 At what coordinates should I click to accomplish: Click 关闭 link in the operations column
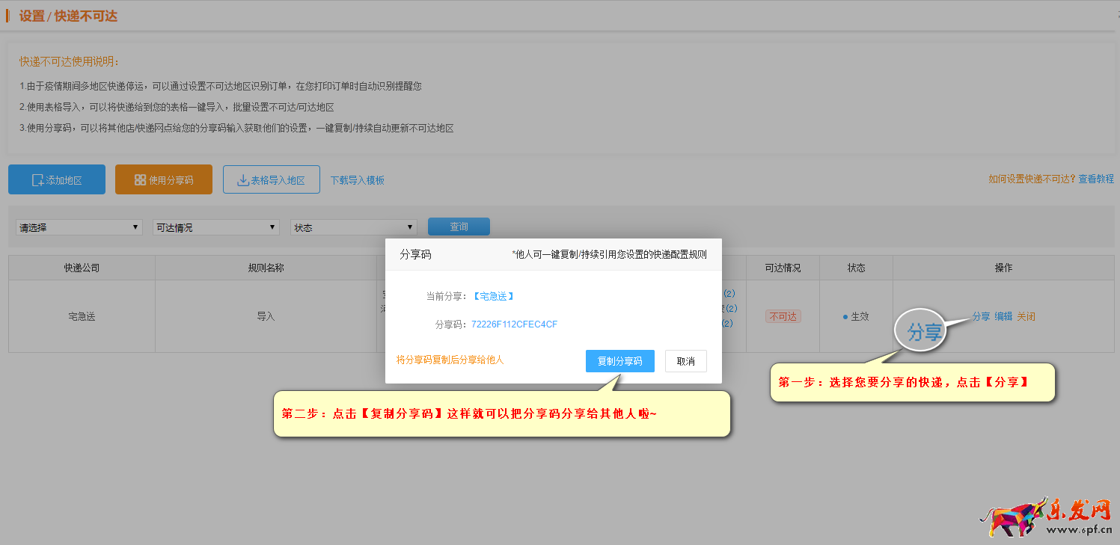click(1026, 316)
